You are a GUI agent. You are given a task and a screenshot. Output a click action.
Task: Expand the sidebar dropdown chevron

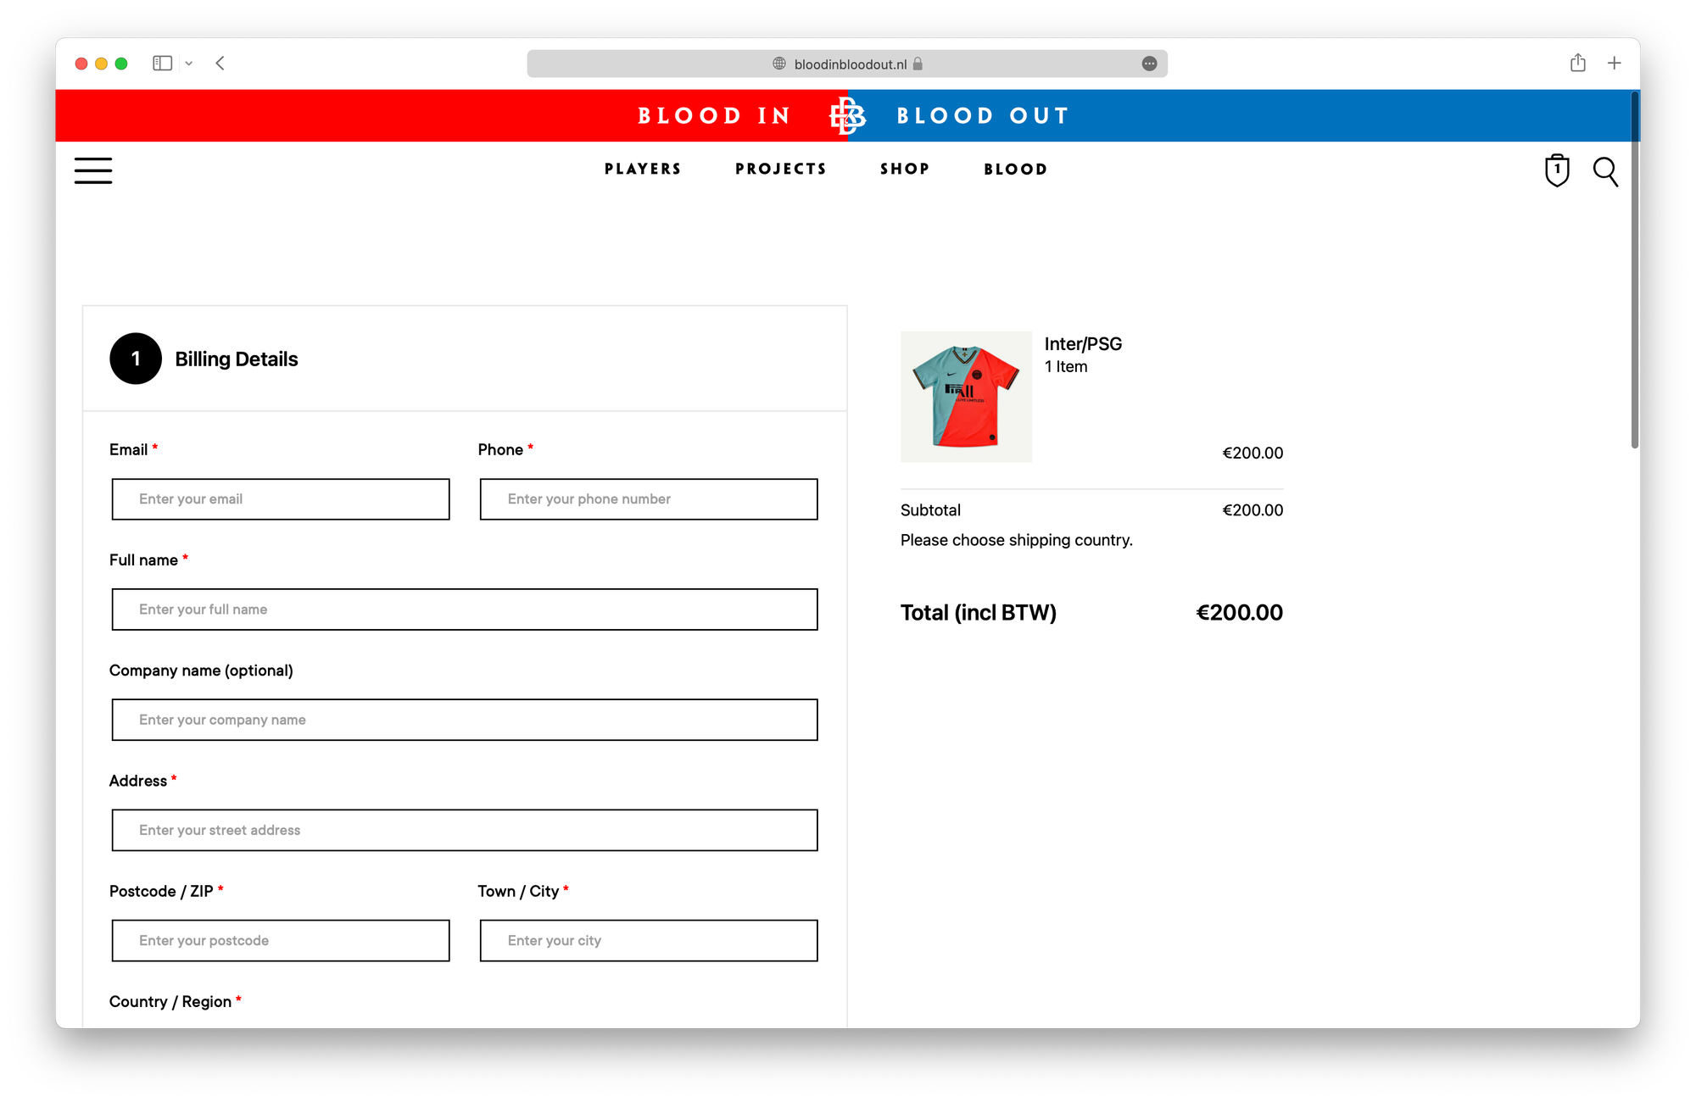(x=189, y=64)
